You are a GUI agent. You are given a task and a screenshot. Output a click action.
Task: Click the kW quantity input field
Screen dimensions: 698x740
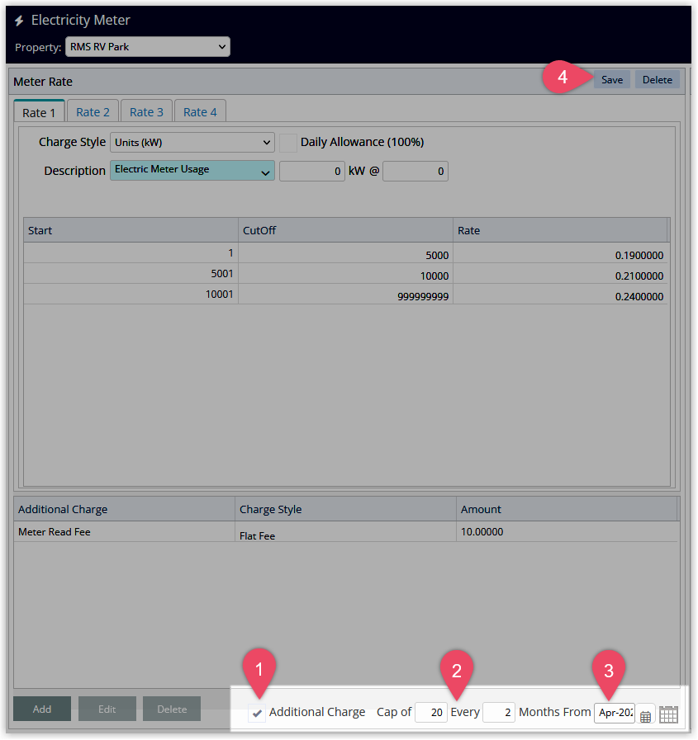312,172
